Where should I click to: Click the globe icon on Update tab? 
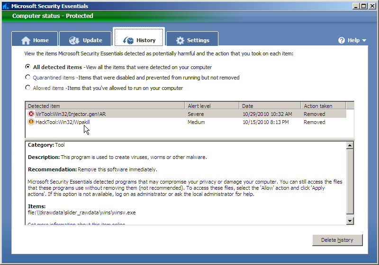pyautogui.click(x=74, y=40)
